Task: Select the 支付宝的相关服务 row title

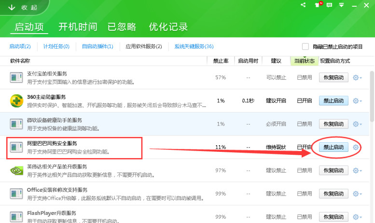Action: point(47,74)
